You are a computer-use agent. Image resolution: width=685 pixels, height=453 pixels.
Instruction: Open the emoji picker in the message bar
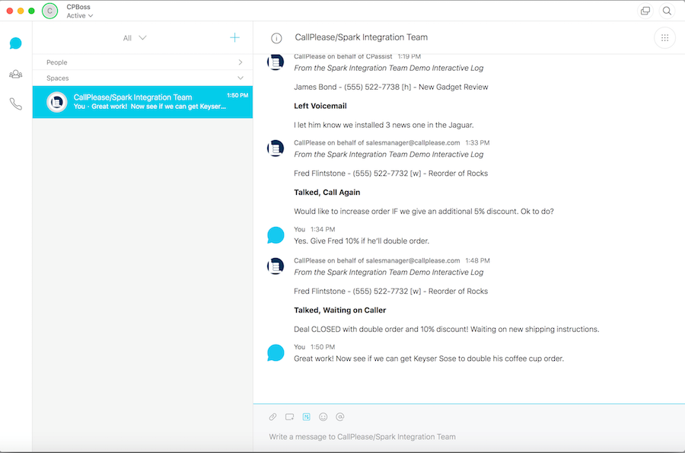click(323, 416)
